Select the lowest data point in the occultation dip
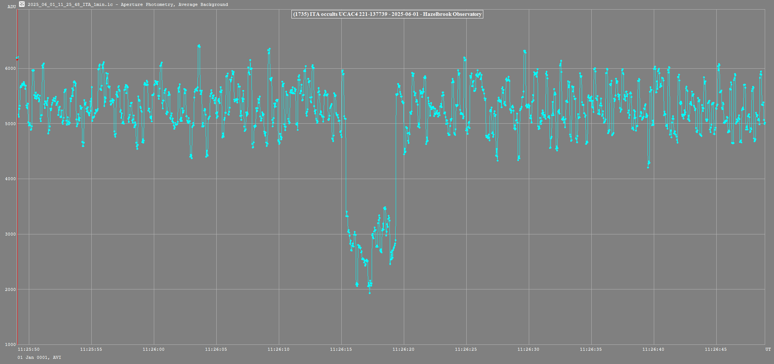 pos(369,293)
